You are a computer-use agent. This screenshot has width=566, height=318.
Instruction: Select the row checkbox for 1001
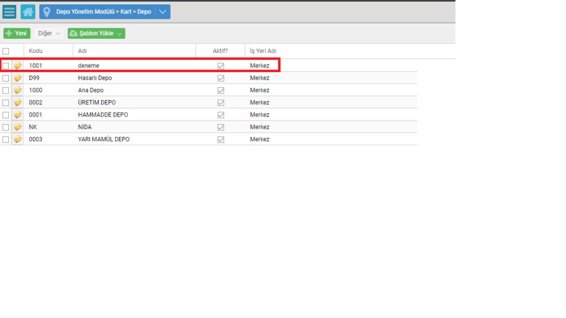tap(6, 66)
